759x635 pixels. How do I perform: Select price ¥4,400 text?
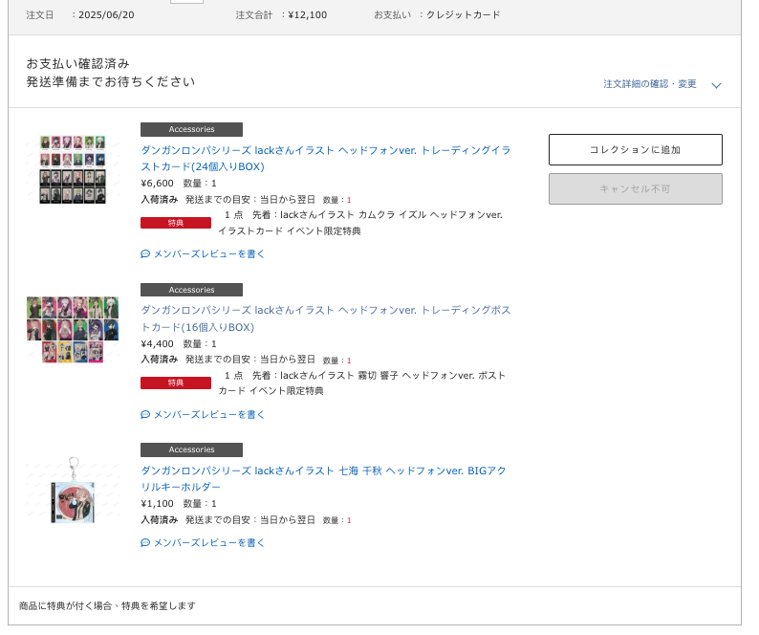[158, 344]
